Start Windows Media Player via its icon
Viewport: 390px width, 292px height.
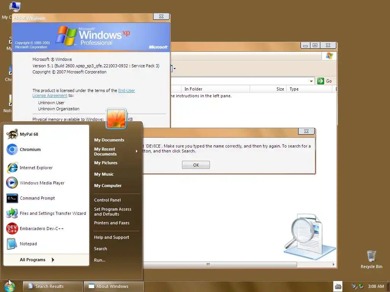12,183
